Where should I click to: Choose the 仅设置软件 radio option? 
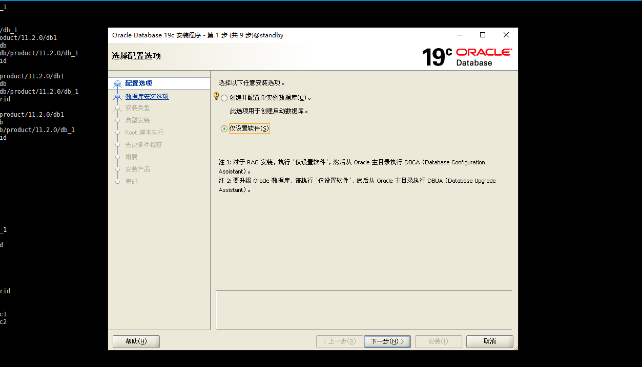[224, 129]
